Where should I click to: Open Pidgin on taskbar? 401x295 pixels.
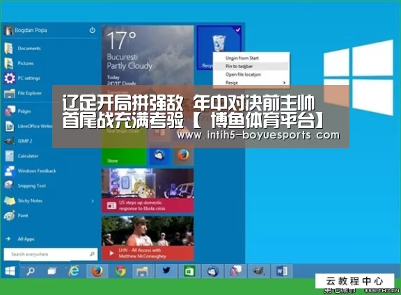click(x=235, y=271)
